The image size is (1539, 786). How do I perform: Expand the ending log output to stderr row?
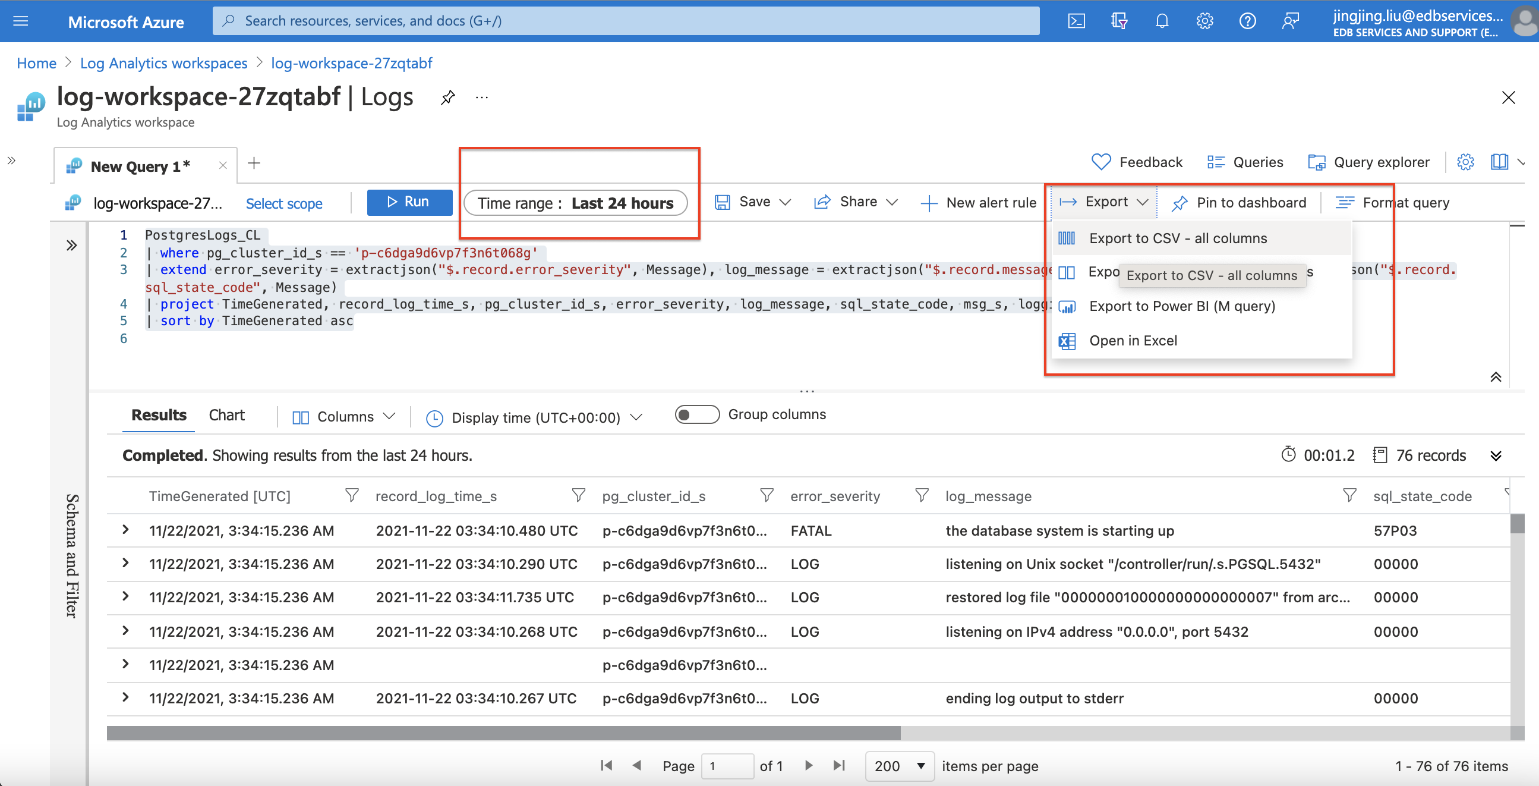pyautogui.click(x=125, y=697)
